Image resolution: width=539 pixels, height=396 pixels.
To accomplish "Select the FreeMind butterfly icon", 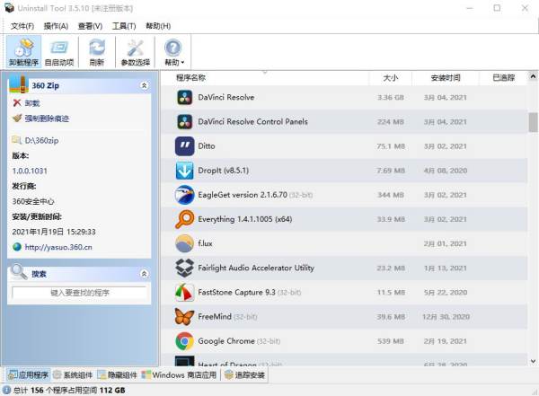I will [x=184, y=317].
